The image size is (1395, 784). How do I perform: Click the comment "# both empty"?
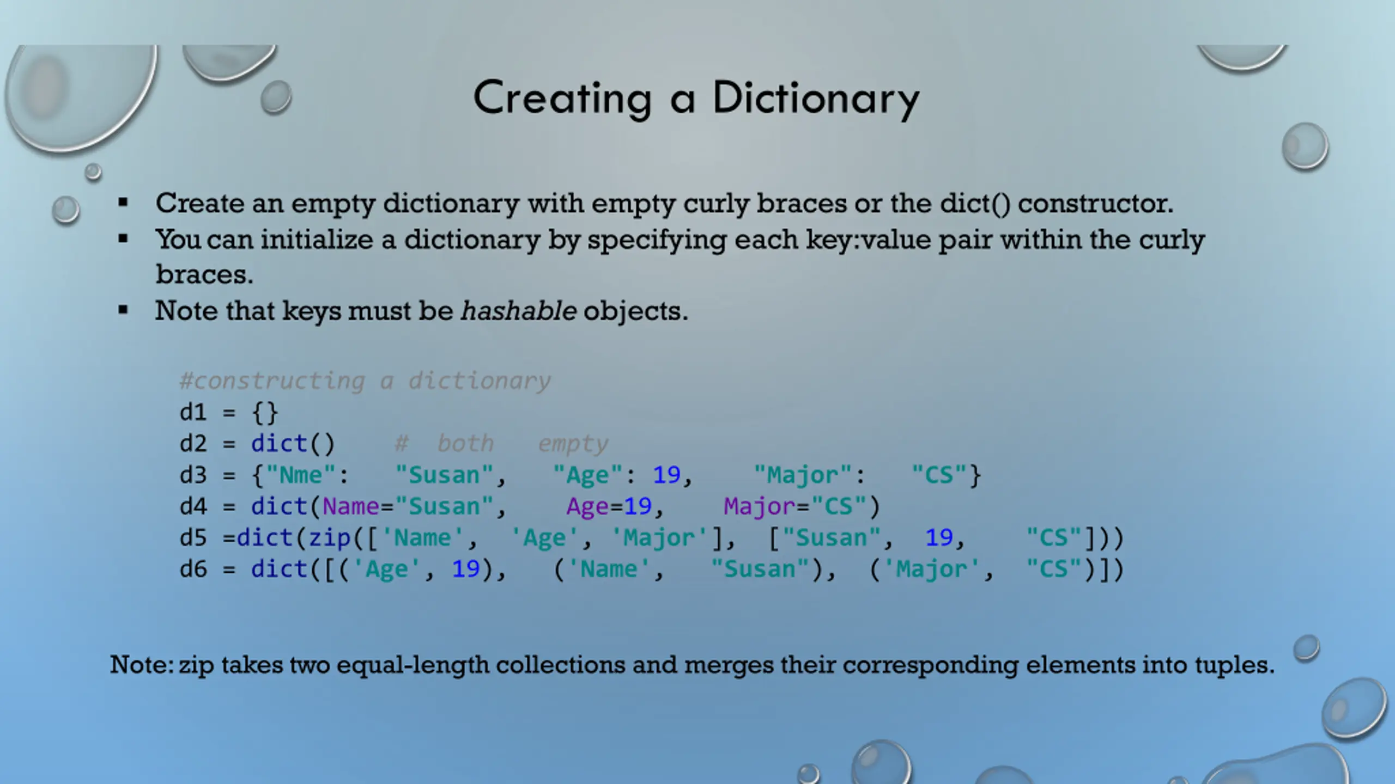[x=501, y=444]
